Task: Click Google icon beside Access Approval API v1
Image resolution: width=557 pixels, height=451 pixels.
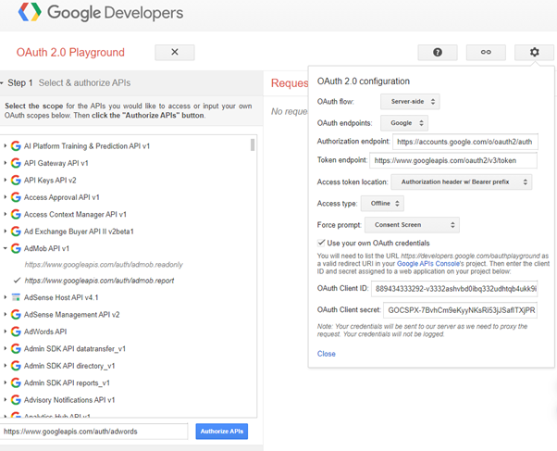Action: point(16,197)
